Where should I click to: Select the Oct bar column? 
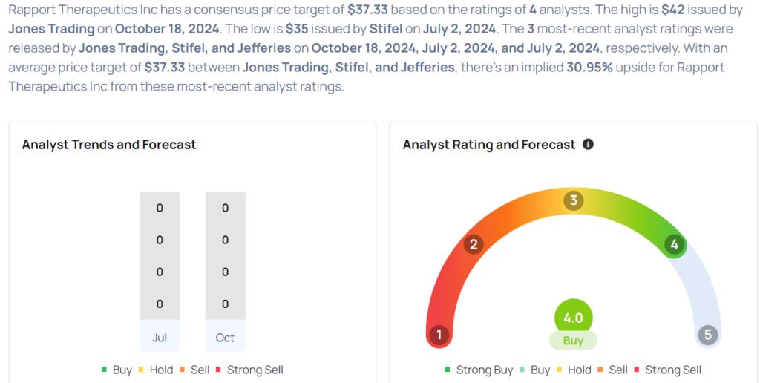click(x=226, y=272)
